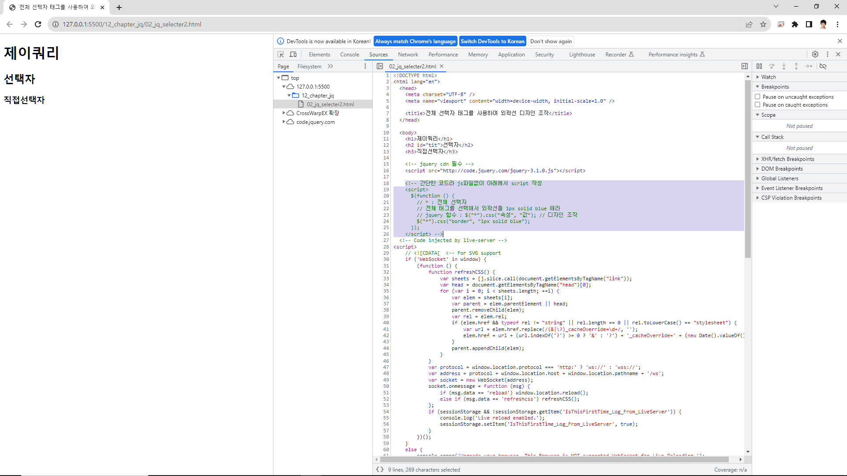The image size is (847, 476).
Task: Bookmark this page with the star icon
Action: point(763,24)
